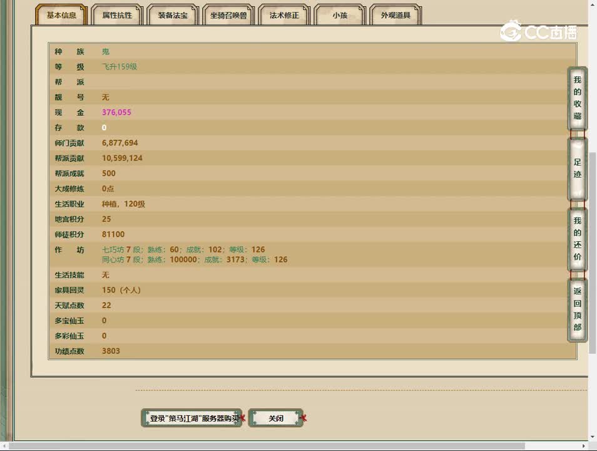Select 功绩点数 value 3803
This screenshot has width=597, height=451.
point(111,351)
